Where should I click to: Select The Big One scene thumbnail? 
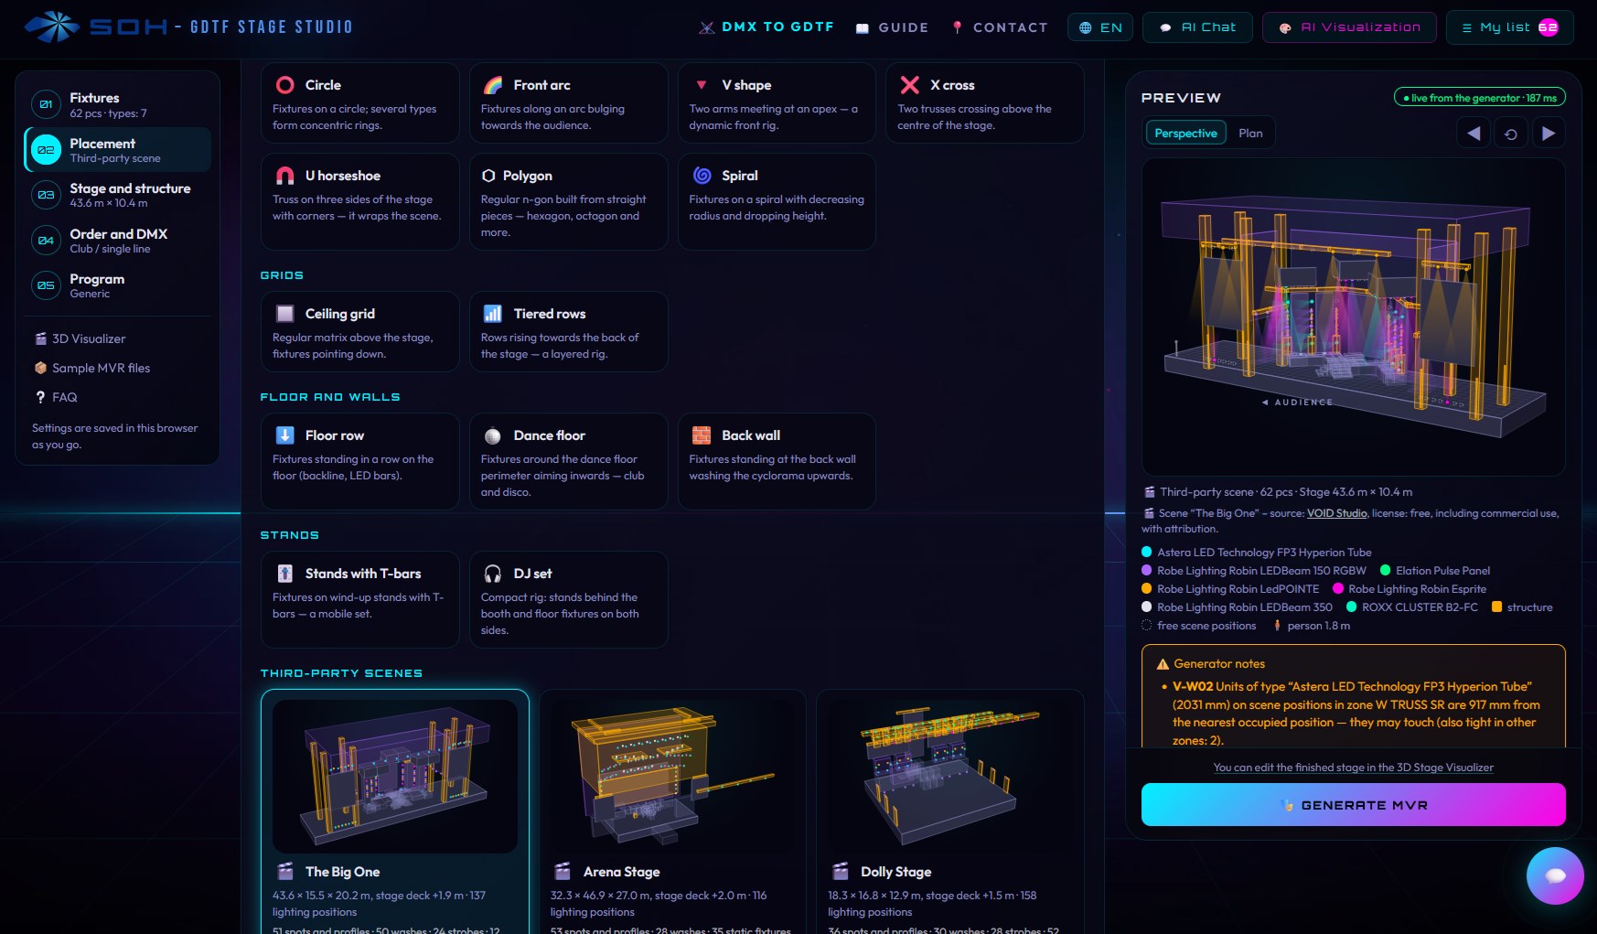pyautogui.click(x=395, y=777)
